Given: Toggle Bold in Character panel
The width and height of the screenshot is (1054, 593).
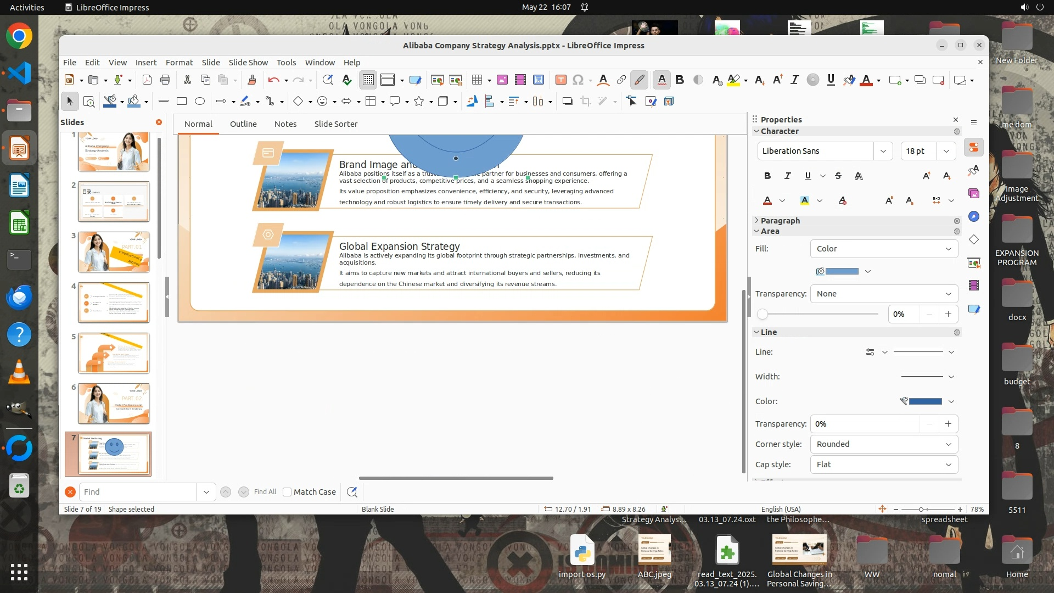Looking at the screenshot, I should [767, 176].
